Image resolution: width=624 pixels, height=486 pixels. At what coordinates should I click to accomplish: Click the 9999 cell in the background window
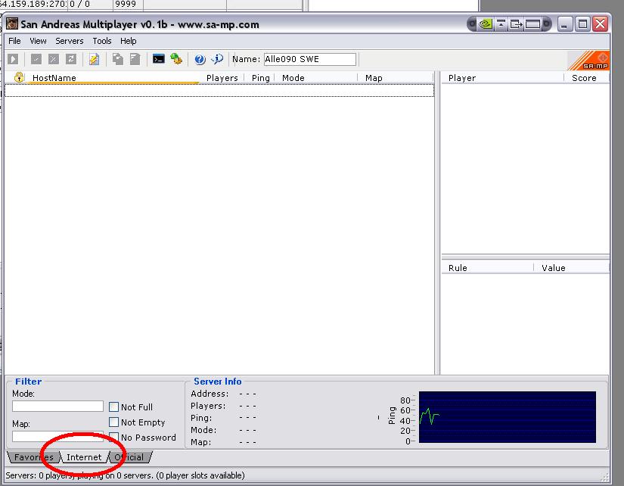126,4
